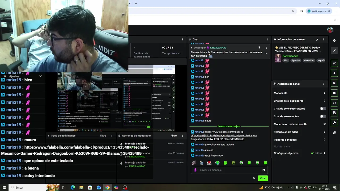
Task: Open the emoji picker in message box
Action: pos(263,170)
